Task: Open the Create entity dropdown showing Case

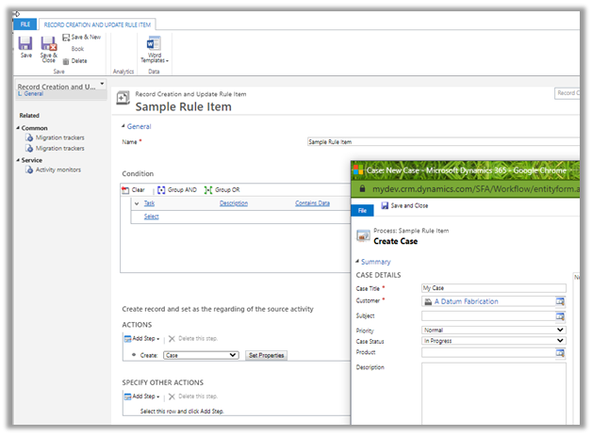Action: (200, 355)
